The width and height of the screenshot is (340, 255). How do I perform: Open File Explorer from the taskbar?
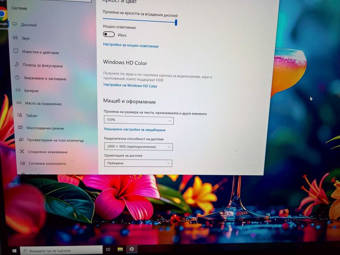pyautogui.click(x=120, y=249)
